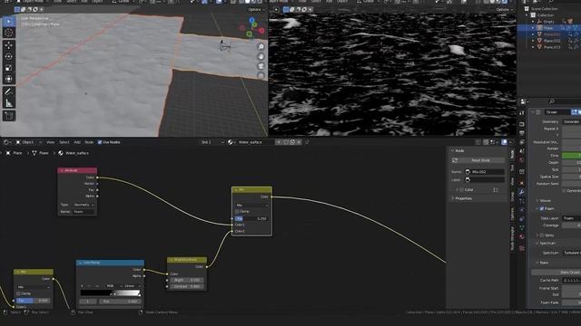Viewport: 581px width, 326px height.
Task: Click the material browse sphere icon
Action: click(x=231, y=142)
